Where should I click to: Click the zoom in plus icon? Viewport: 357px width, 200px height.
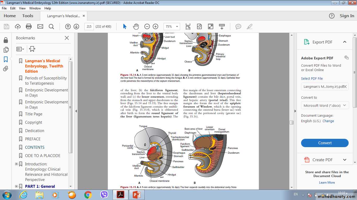[x=156, y=27]
